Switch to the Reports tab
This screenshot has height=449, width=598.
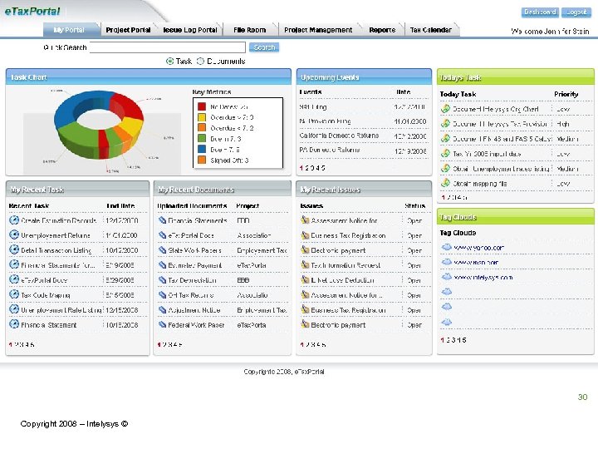click(382, 30)
